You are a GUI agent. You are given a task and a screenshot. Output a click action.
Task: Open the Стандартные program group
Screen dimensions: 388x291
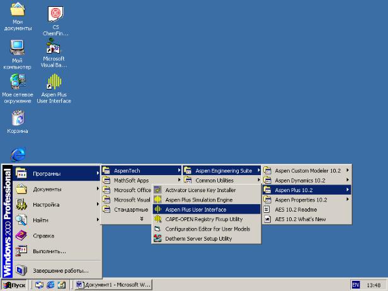(x=127, y=209)
